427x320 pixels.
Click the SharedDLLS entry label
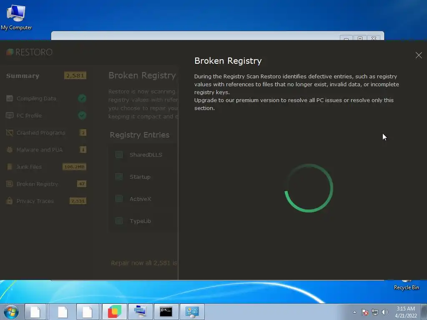point(146,155)
